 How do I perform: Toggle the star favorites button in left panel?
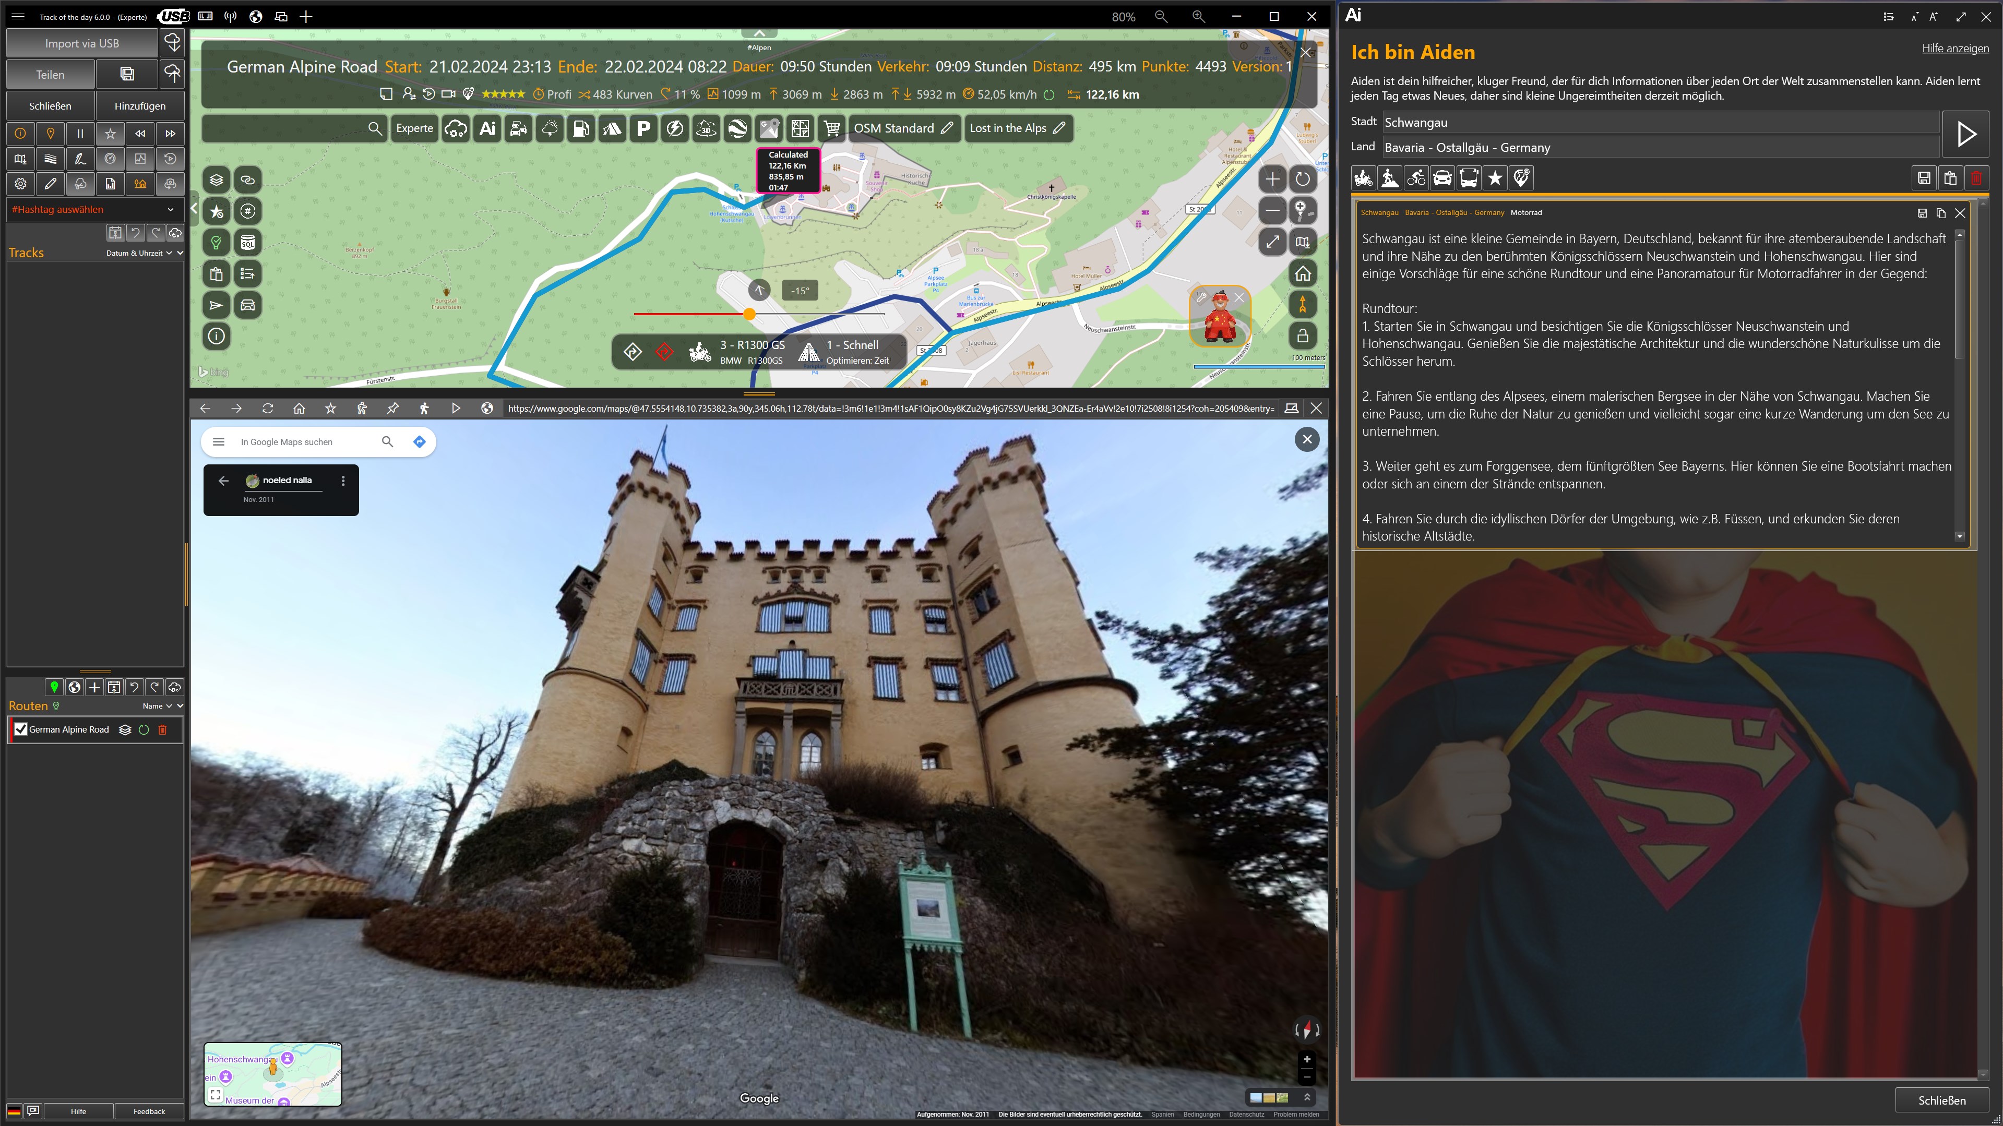coord(111,134)
